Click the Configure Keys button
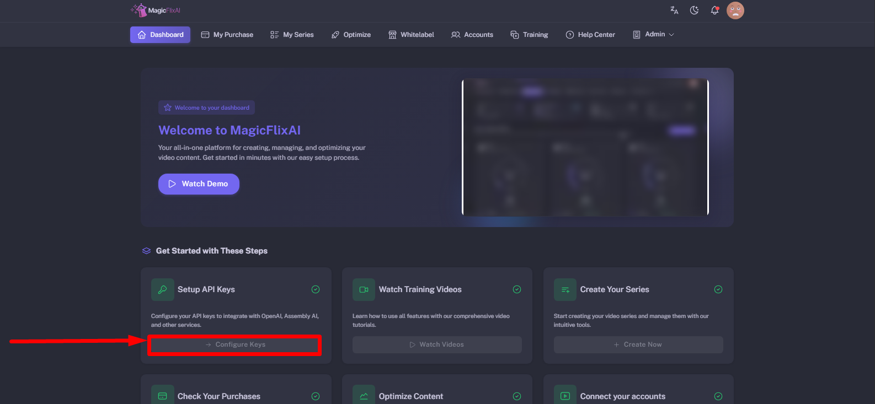The height and width of the screenshot is (404, 875). click(235, 344)
